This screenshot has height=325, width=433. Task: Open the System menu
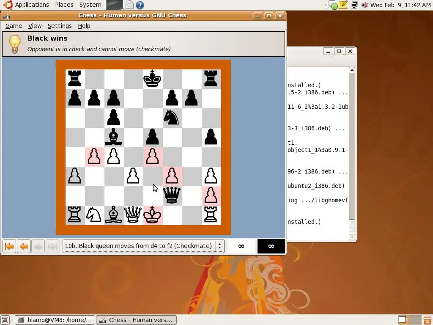click(90, 5)
